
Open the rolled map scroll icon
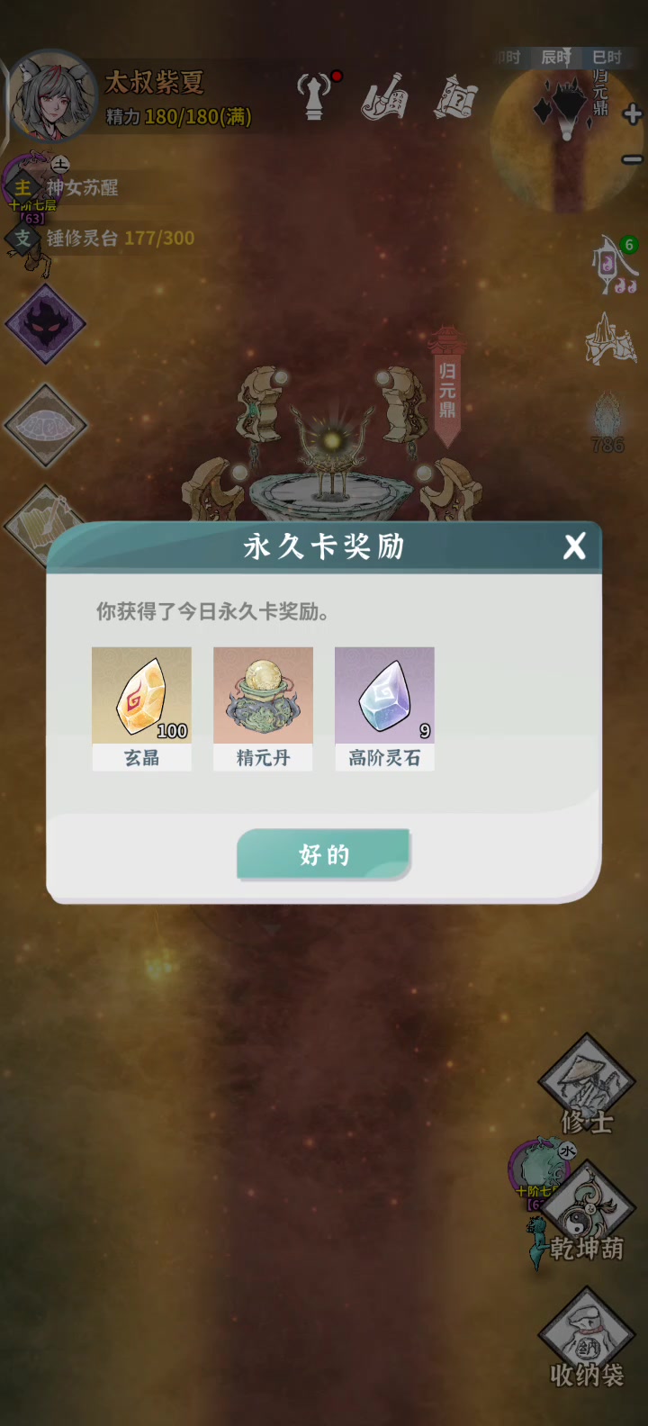454,97
